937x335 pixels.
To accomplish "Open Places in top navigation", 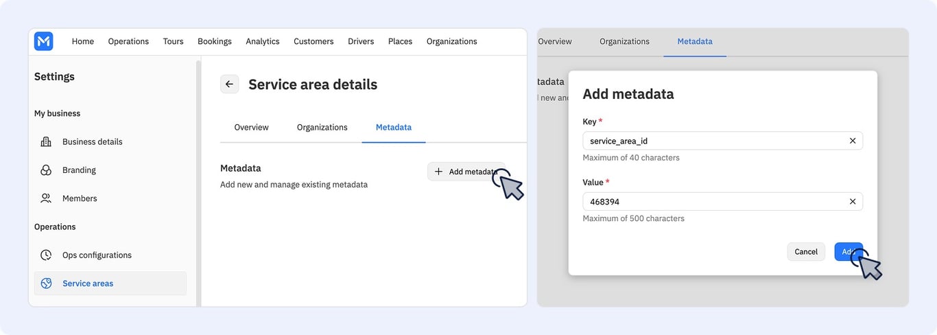I will pos(401,41).
